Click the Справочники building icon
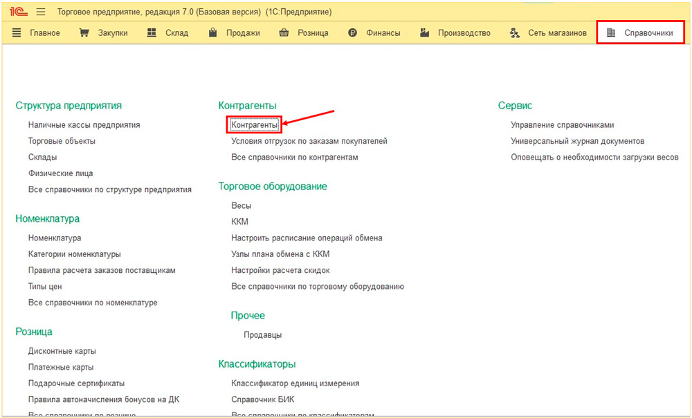692x418 pixels. pos(610,32)
